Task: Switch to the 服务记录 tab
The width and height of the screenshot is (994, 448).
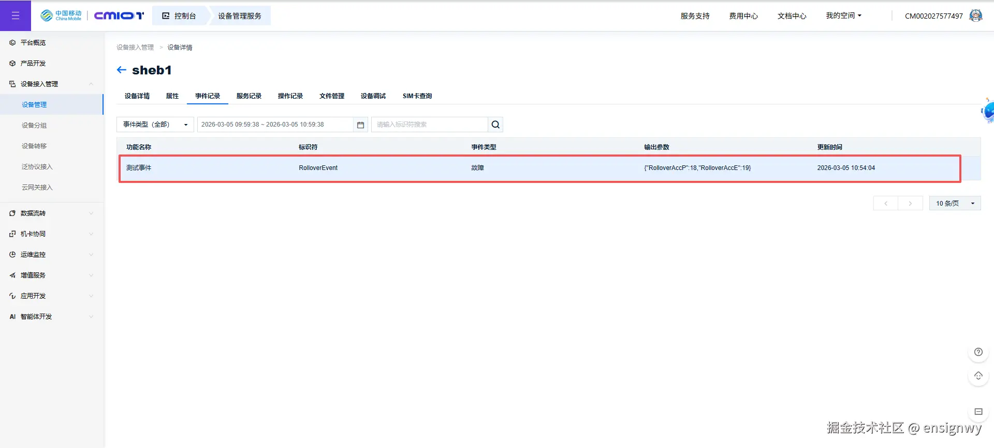Action: click(249, 96)
